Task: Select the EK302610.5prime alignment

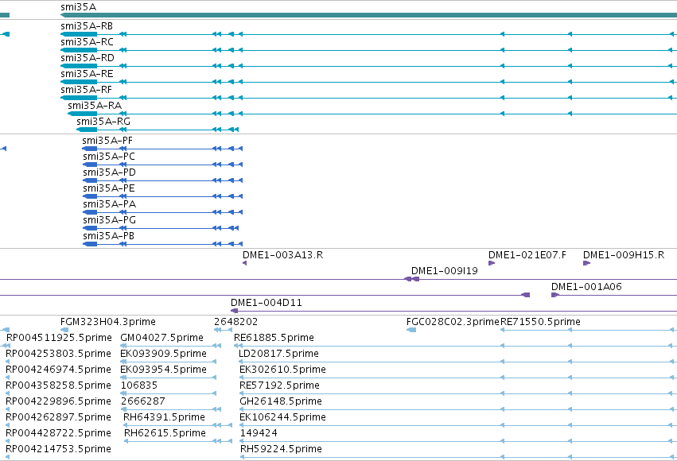Action: coord(282,370)
